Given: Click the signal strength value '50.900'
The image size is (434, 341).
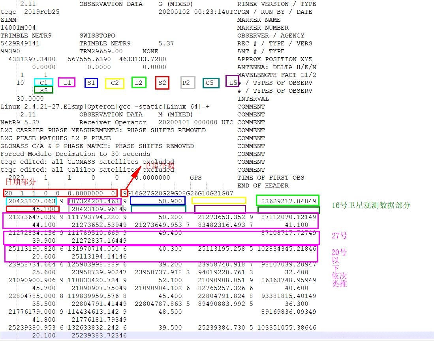Looking at the screenshot, I should 170,201.
